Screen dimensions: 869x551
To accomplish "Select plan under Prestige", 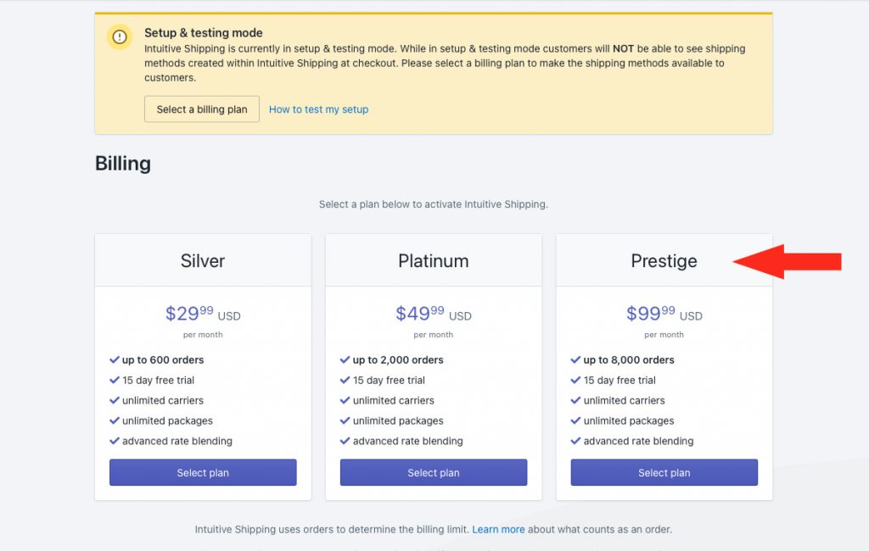I will (664, 472).
